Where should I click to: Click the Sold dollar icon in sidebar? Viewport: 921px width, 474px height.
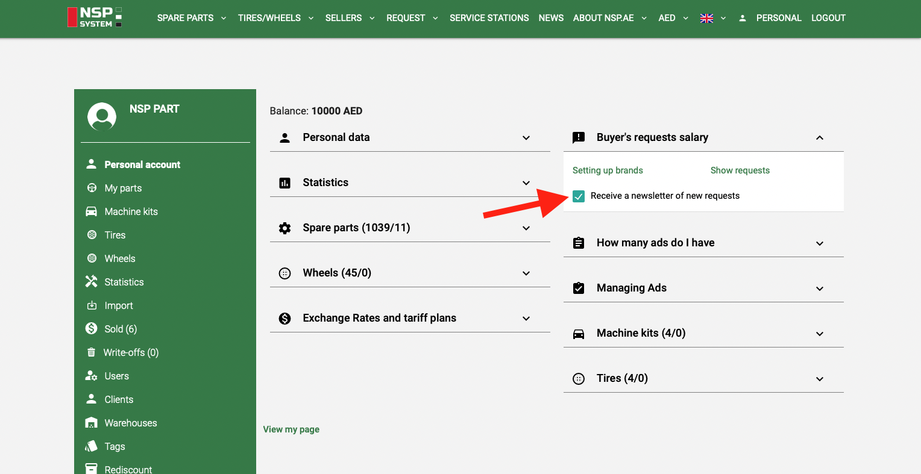point(92,329)
